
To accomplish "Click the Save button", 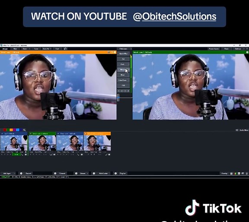I will tap(36, 49).
